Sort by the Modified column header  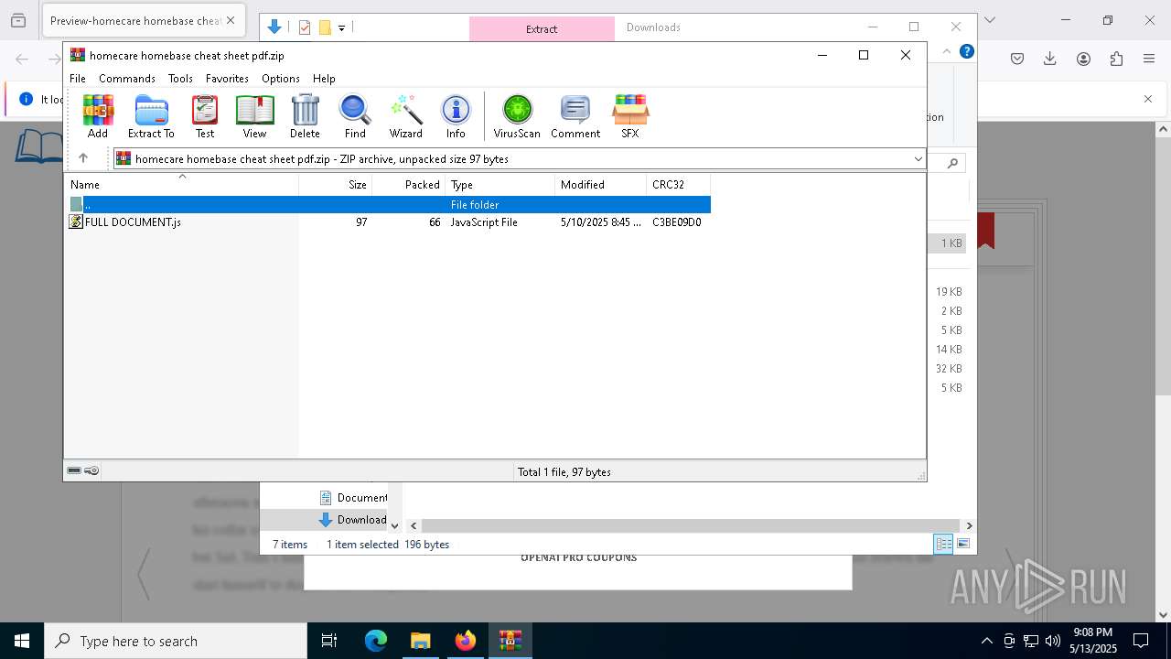601,185
